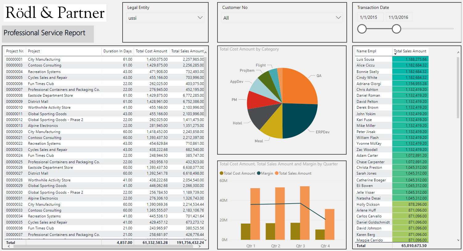This screenshot has width=463, height=251.
Task: Sort projects by the Total Sales Amount header
Action: (187, 51)
